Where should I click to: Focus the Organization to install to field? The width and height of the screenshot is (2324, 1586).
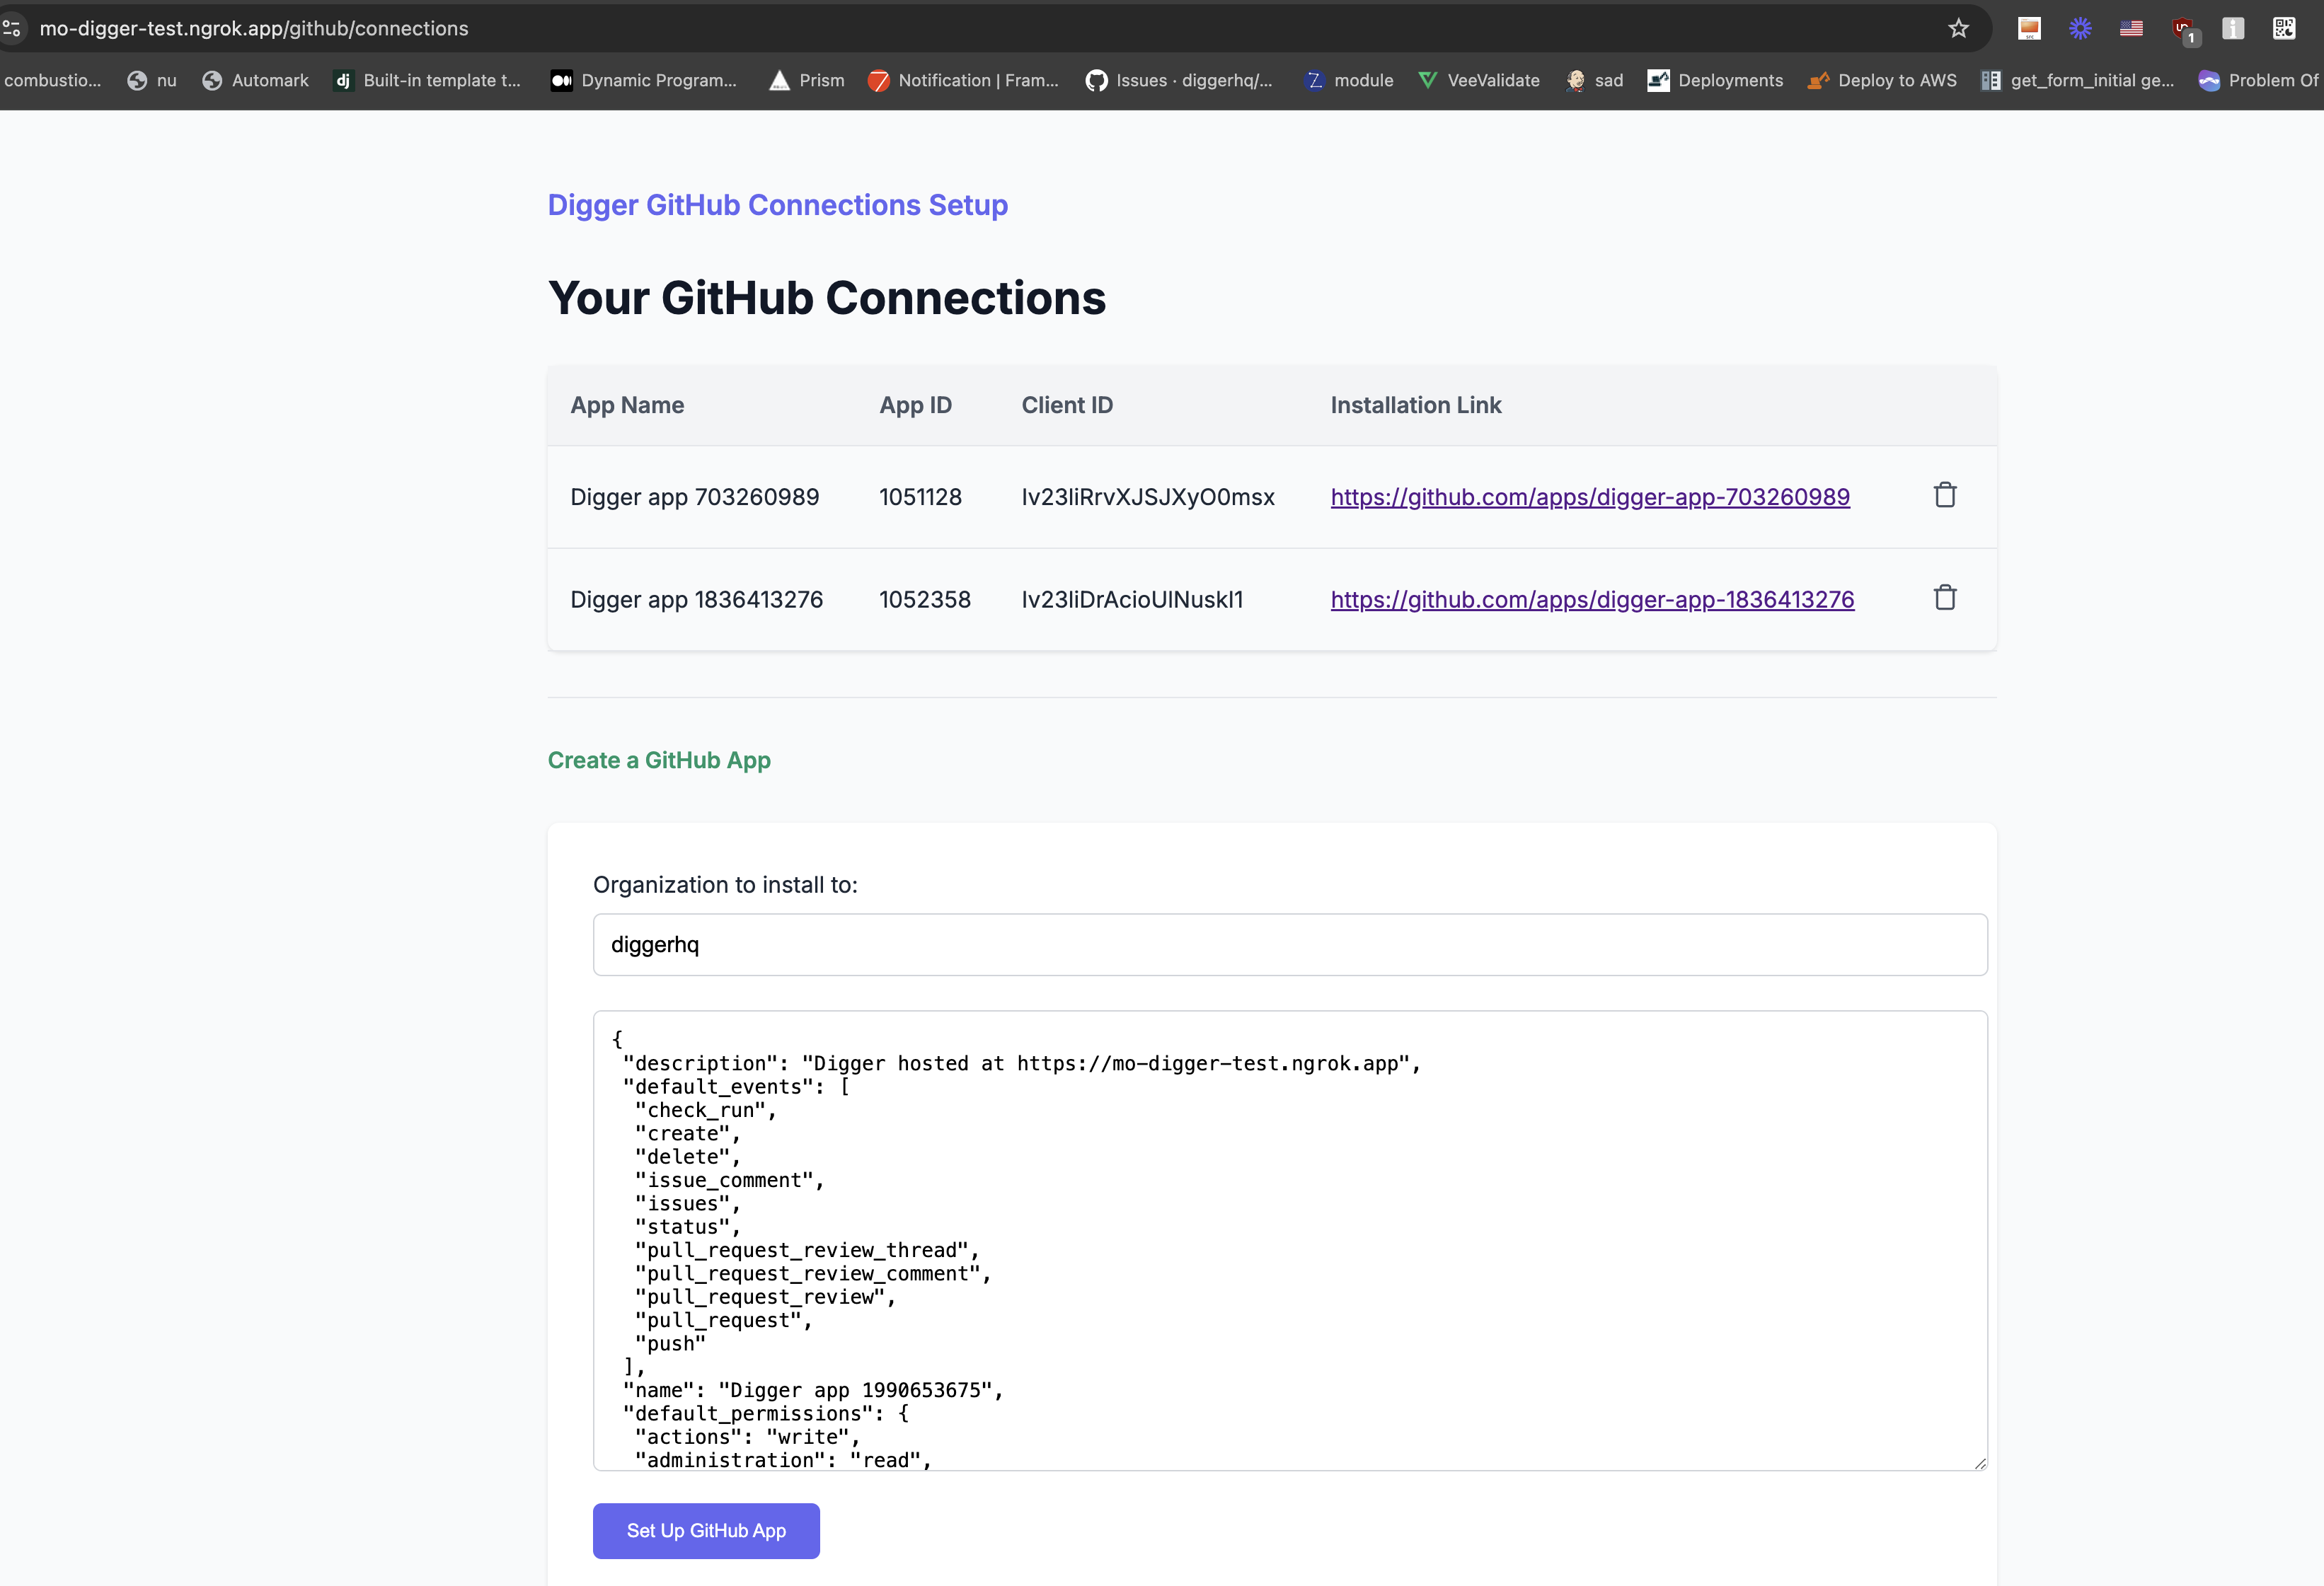1289,944
